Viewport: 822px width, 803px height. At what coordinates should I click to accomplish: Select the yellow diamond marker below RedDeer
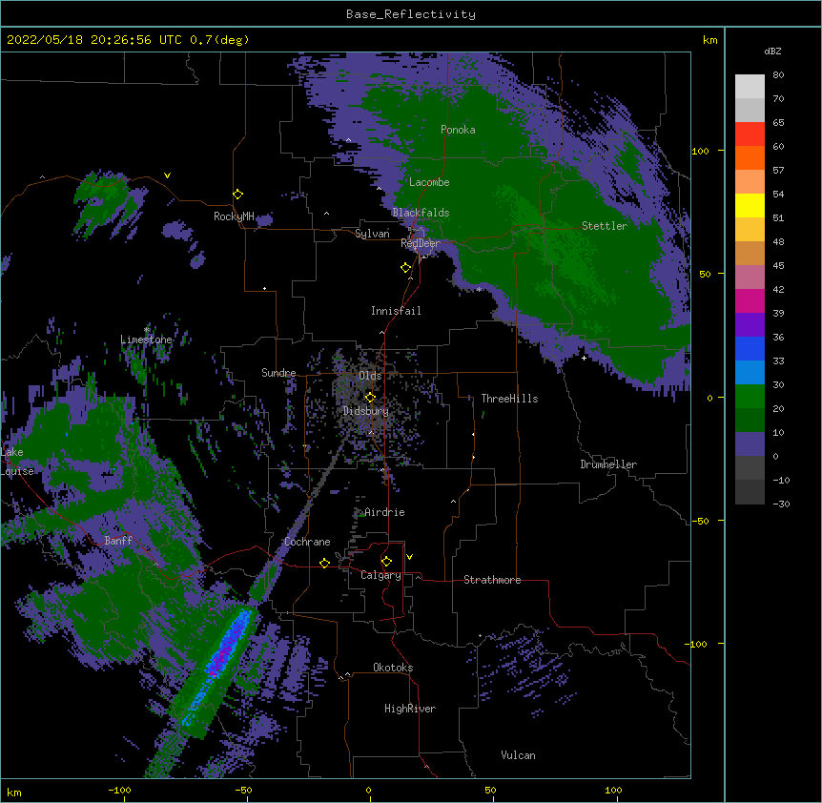point(405,268)
